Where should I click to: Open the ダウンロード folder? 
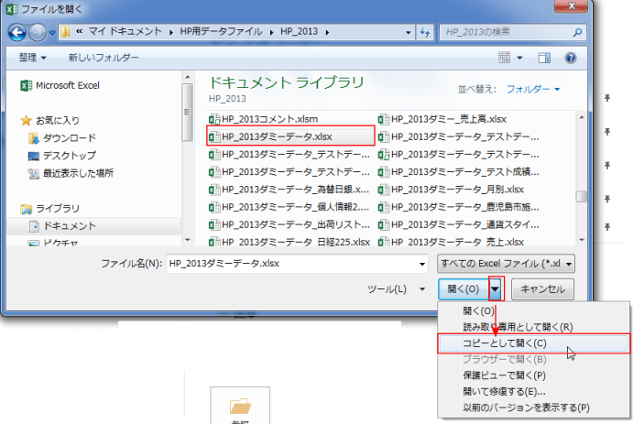pyautogui.click(x=62, y=138)
